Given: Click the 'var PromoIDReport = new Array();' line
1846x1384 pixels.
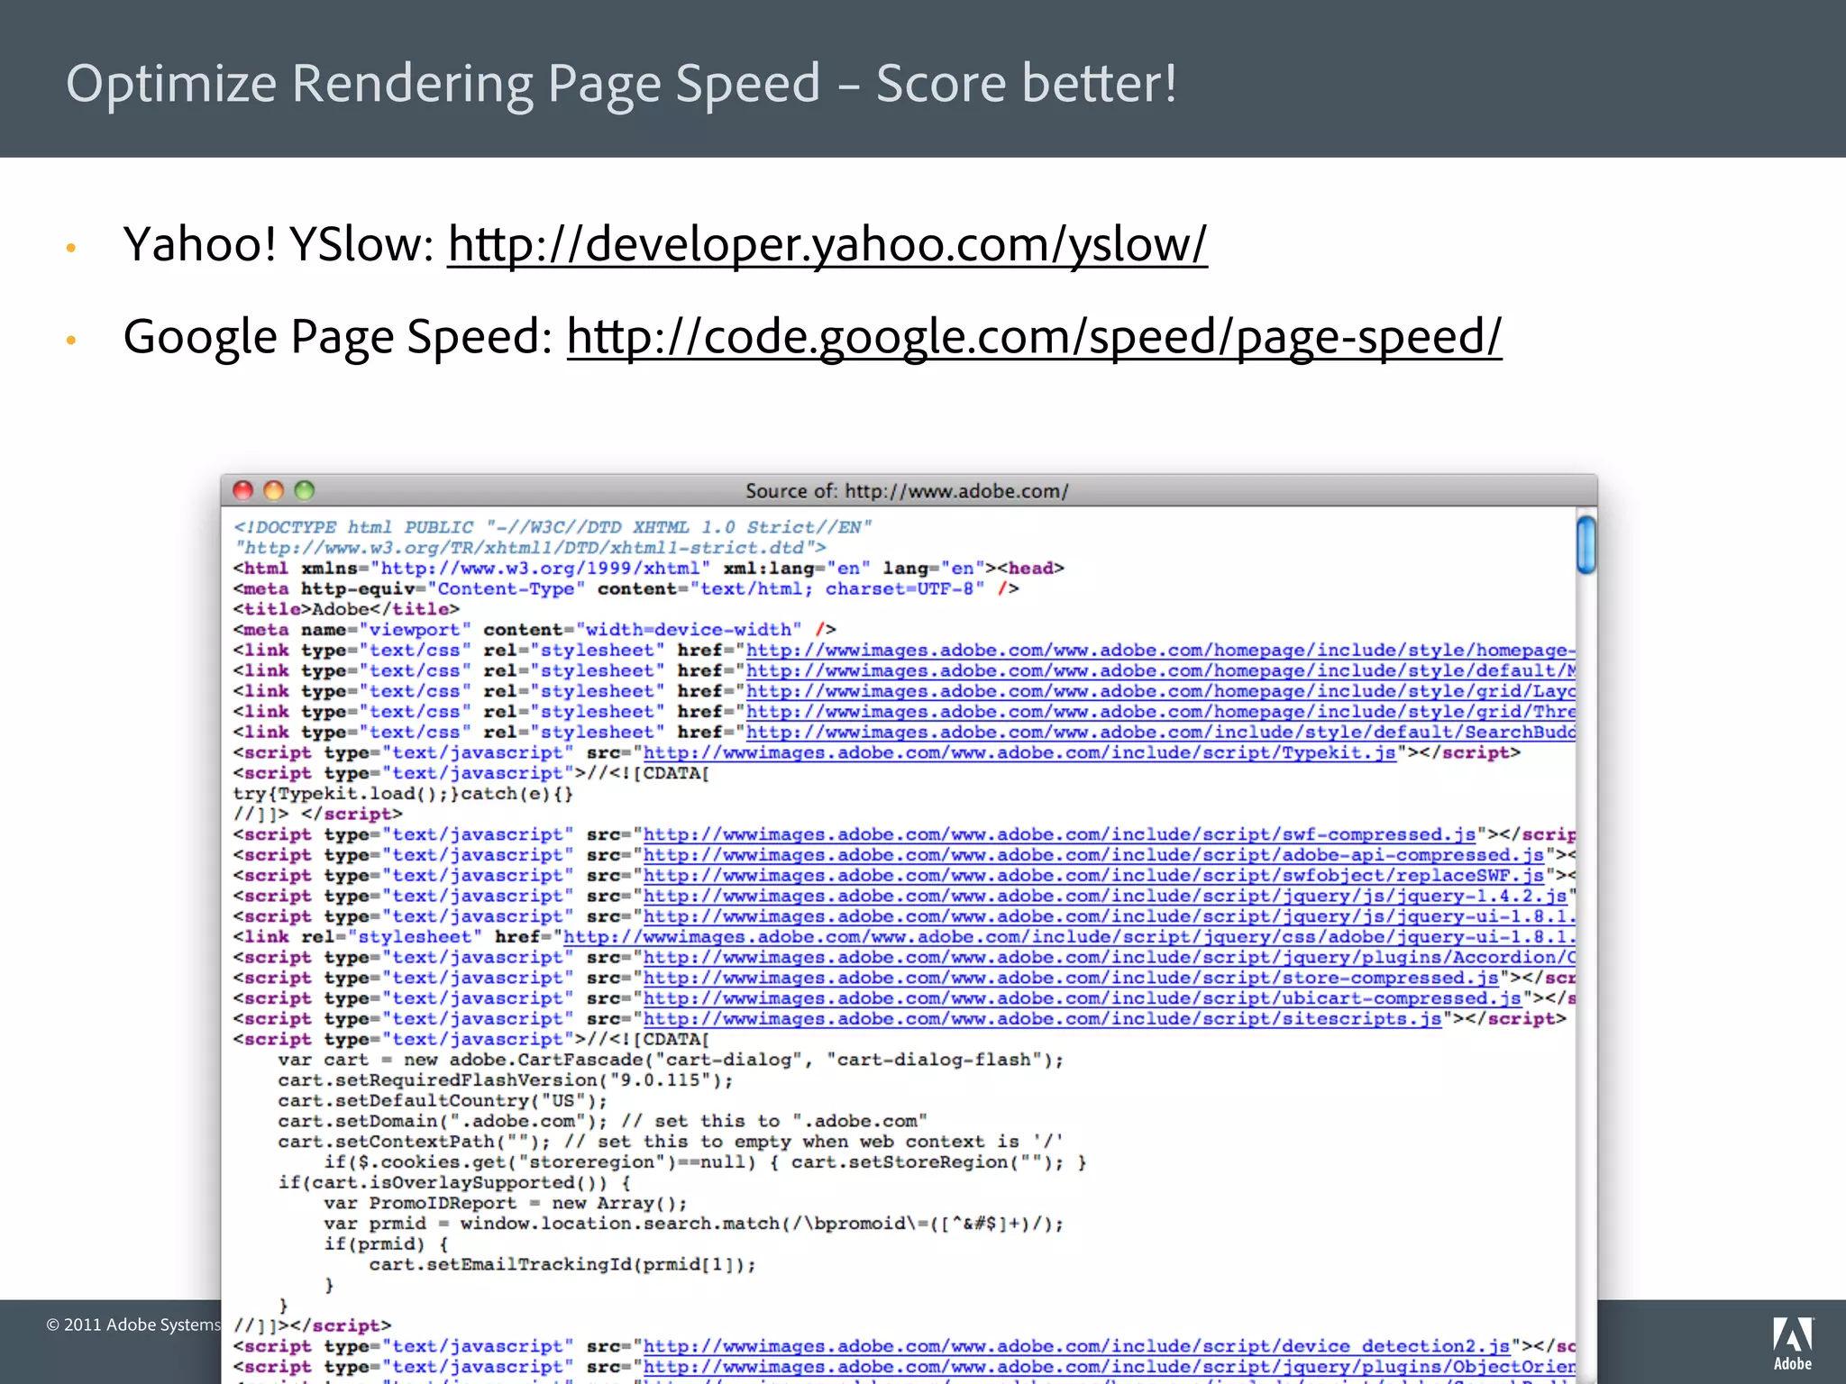Looking at the screenshot, I should (x=506, y=1203).
